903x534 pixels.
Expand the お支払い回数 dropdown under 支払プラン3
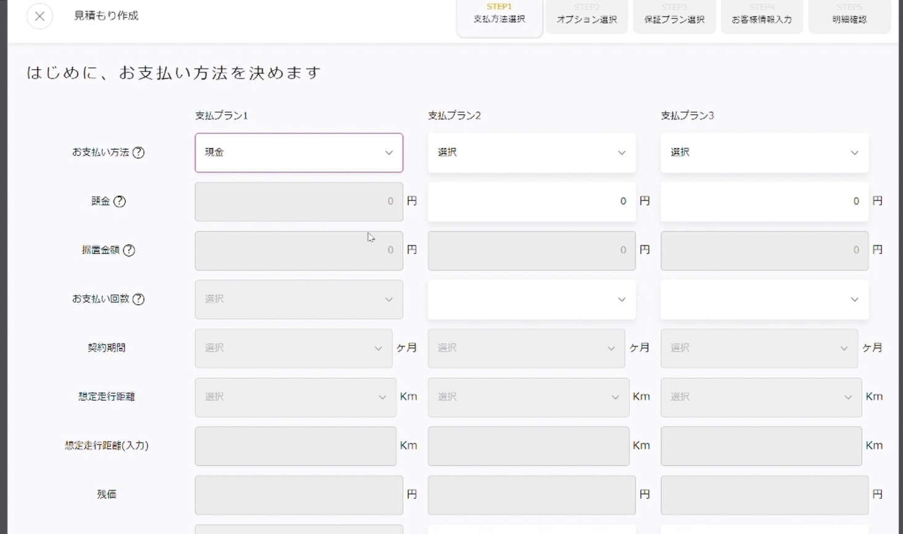[764, 299]
